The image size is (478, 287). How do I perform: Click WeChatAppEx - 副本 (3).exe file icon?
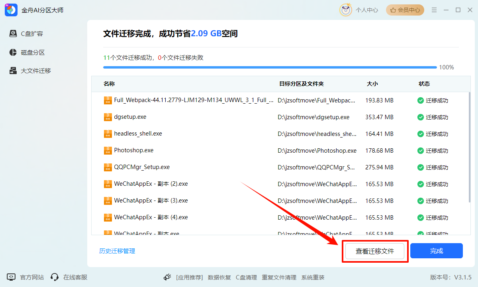coord(108,201)
